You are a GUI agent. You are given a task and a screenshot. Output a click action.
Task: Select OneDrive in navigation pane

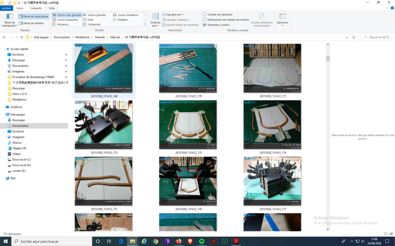(16, 107)
